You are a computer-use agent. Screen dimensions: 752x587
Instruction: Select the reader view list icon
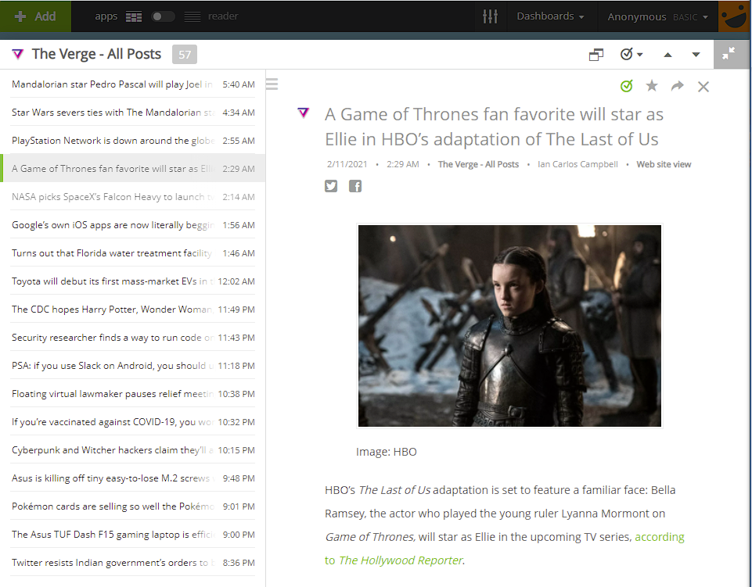click(x=192, y=16)
